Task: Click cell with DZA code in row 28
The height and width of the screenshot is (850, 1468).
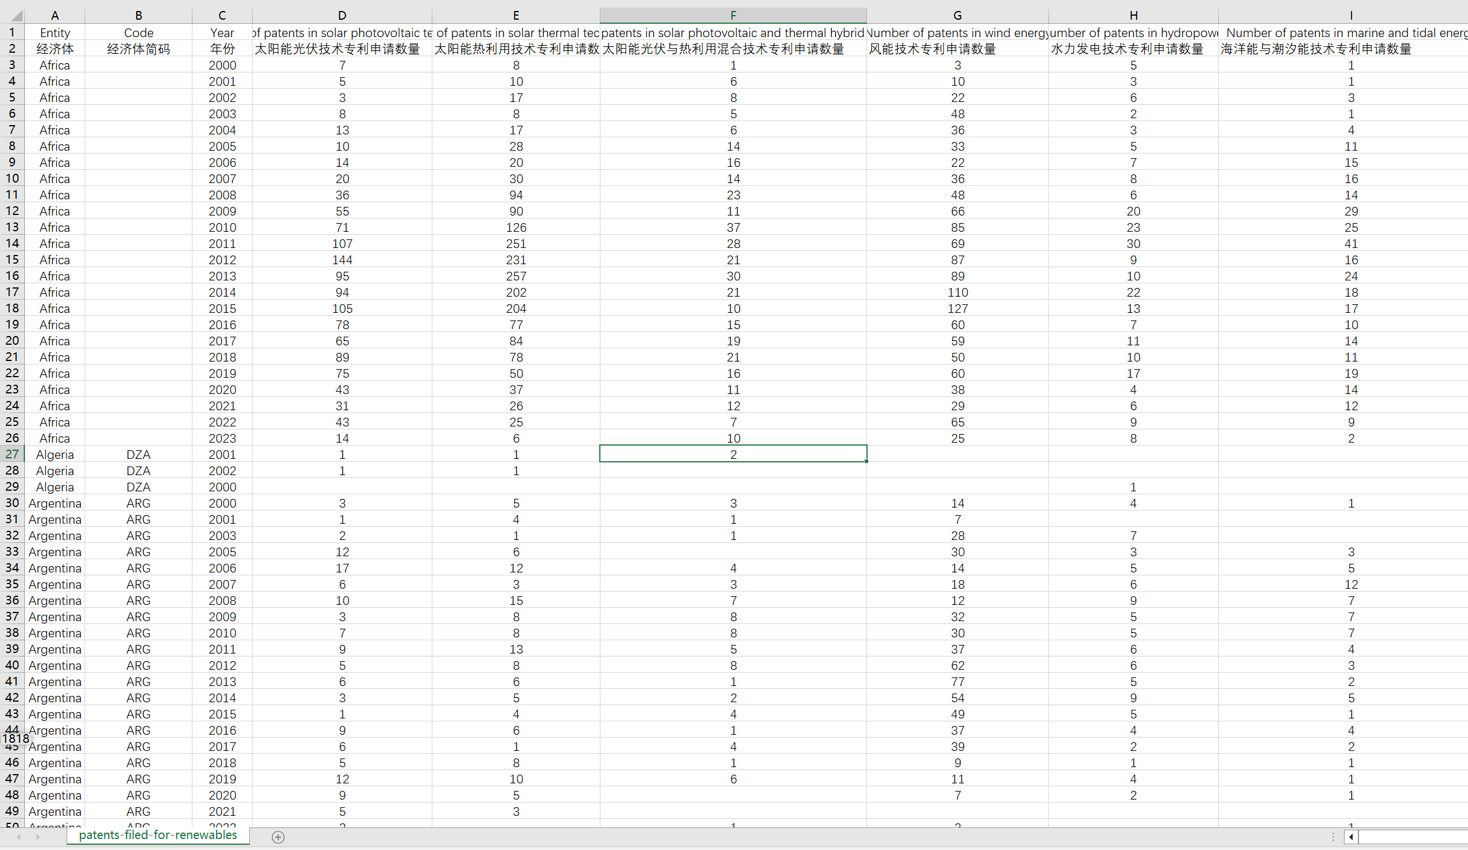Action: [138, 470]
